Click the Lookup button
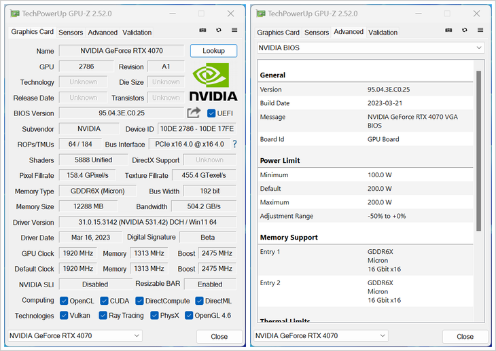 (x=213, y=51)
